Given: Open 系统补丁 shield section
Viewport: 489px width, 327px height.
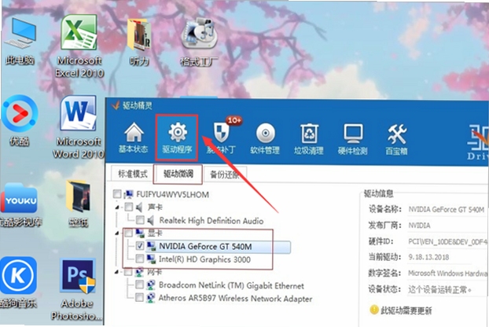Looking at the screenshot, I should [x=221, y=138].
